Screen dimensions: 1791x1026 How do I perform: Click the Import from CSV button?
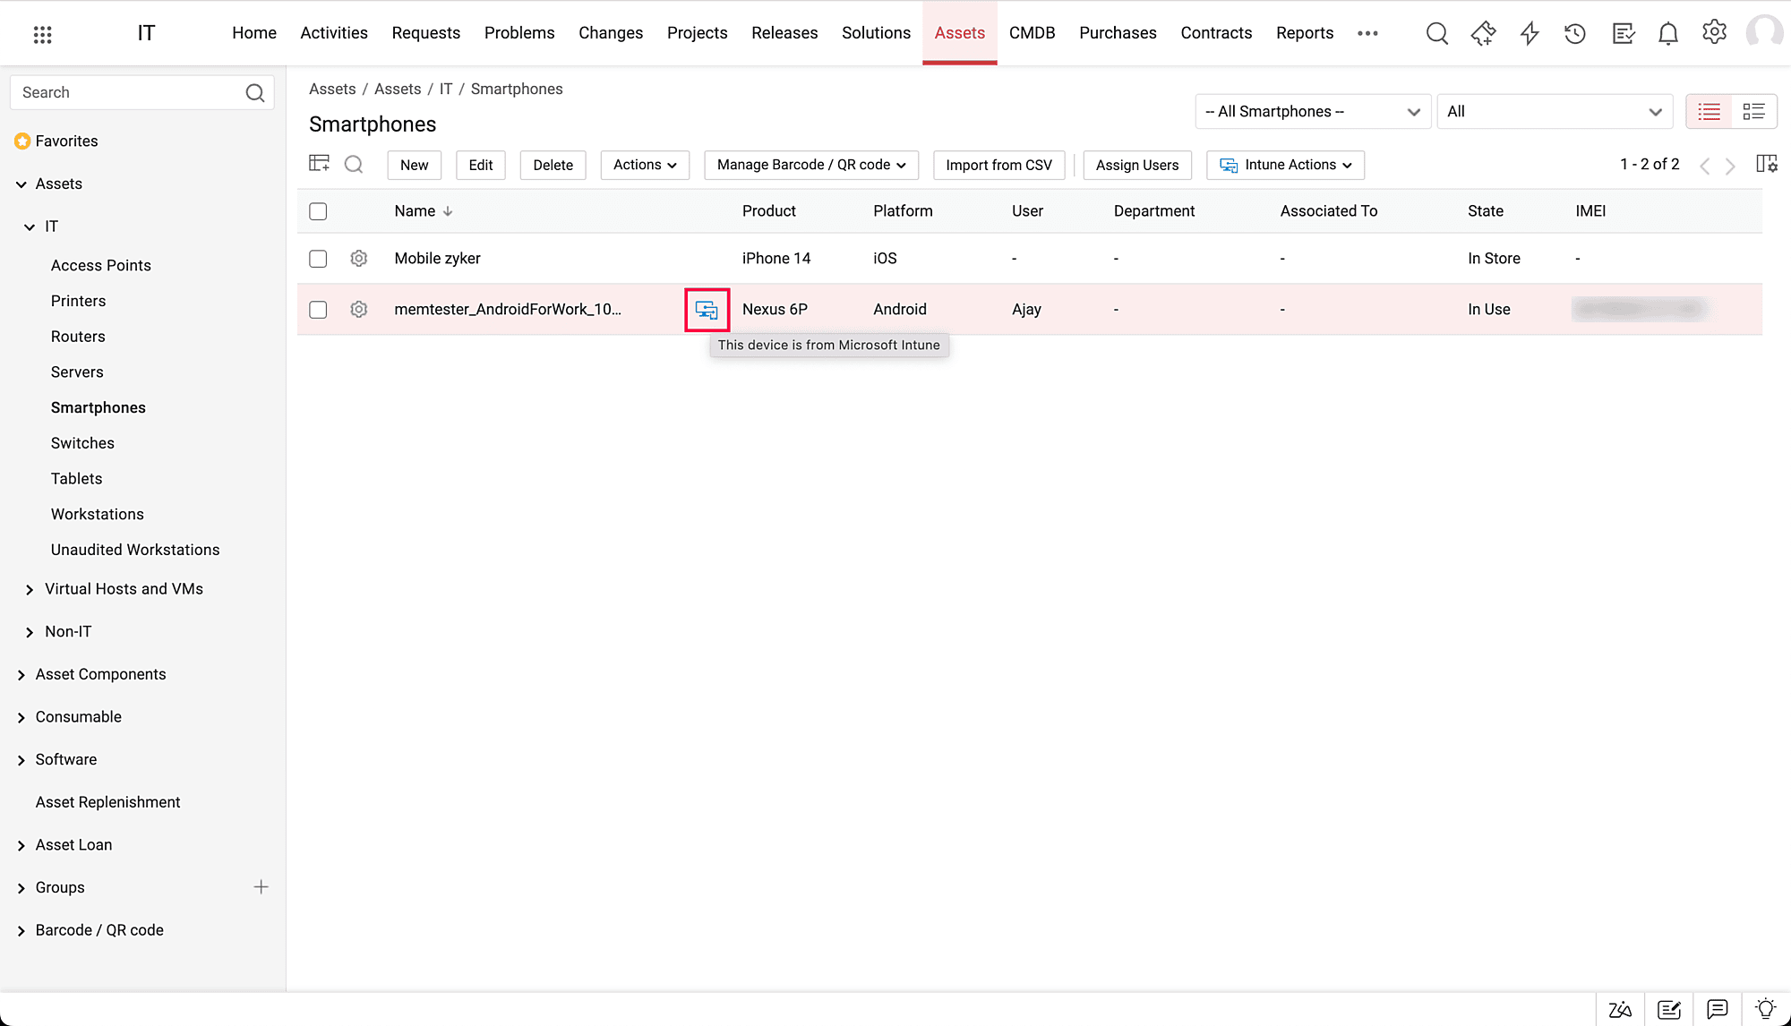click(x=998, y=165)
